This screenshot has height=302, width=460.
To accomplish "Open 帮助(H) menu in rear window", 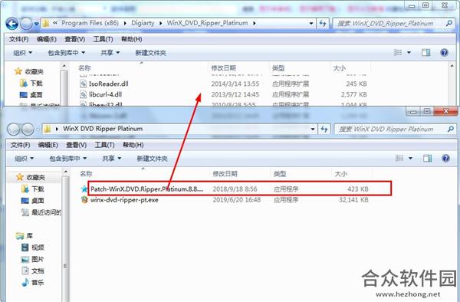I will point(131,39).
